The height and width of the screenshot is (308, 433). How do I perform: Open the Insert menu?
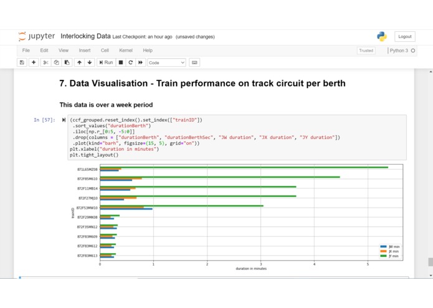pos(85,51)
